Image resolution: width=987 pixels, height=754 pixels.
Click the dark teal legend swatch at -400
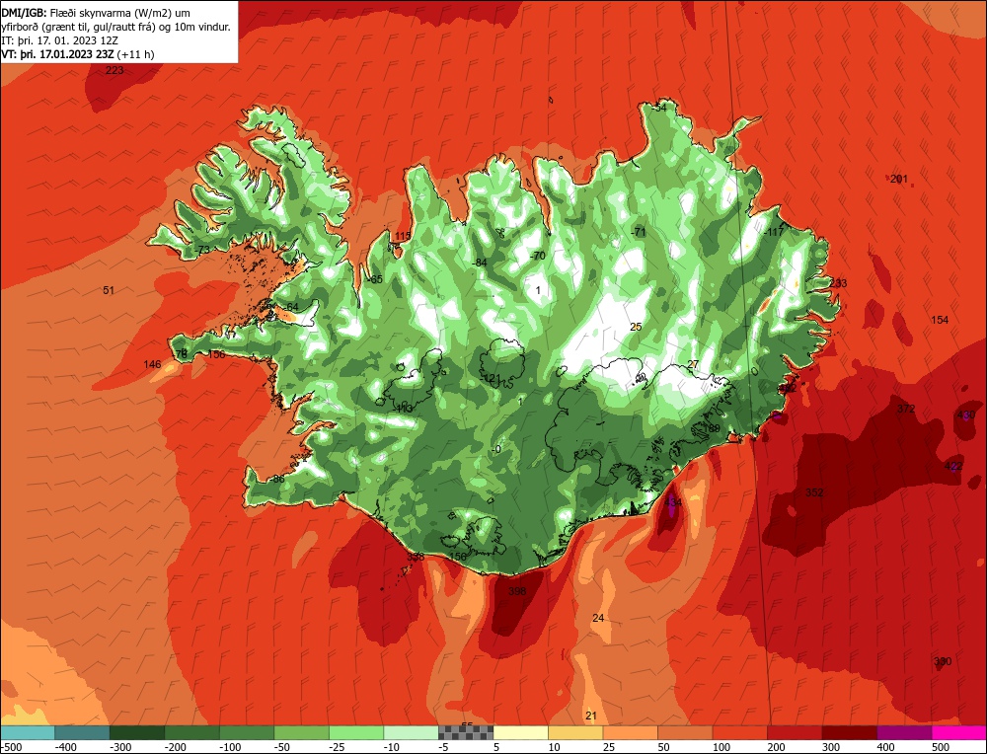click(x=82, y=732)
